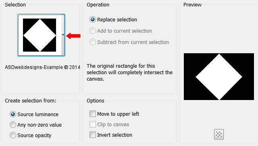Click the ASDwebdesigns-Example selection name
The width and height of the screenshot is (258, 146).
42,67
